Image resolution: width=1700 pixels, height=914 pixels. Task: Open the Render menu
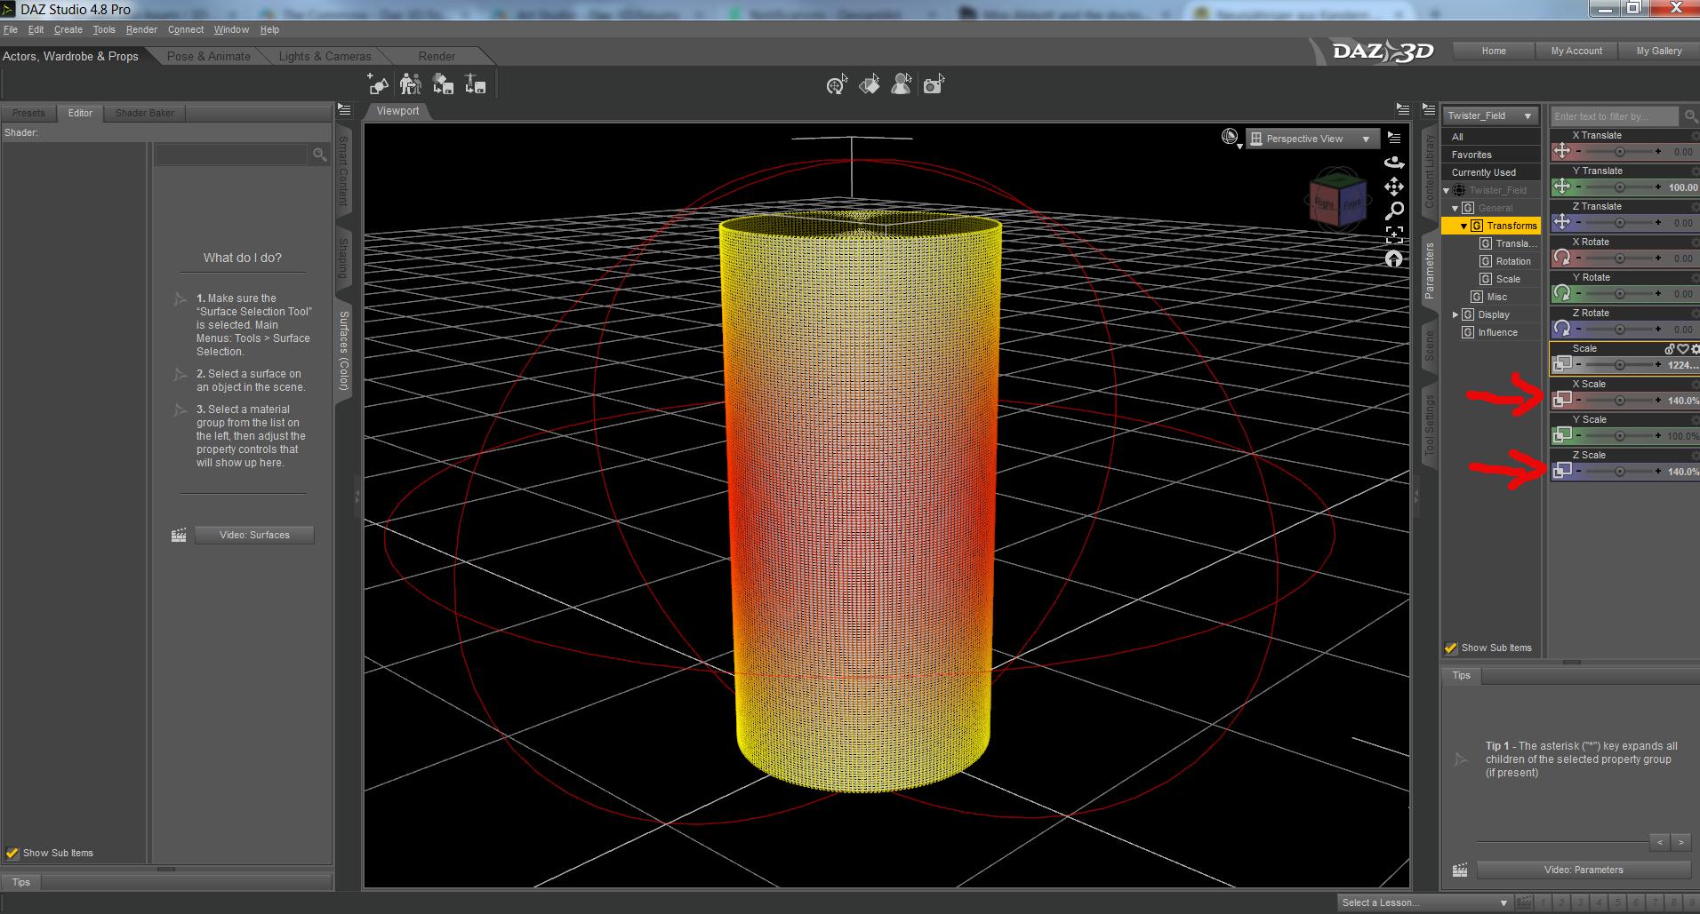141,29
